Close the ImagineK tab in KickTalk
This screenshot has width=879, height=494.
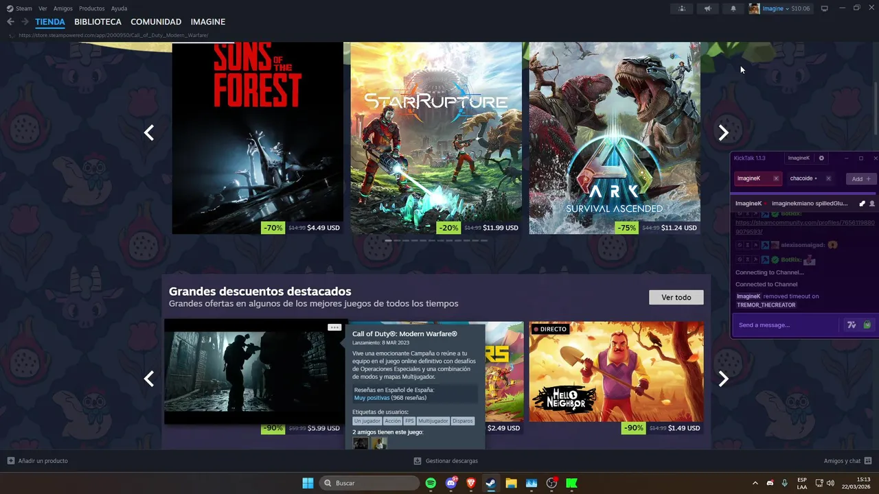coord(776,178)
